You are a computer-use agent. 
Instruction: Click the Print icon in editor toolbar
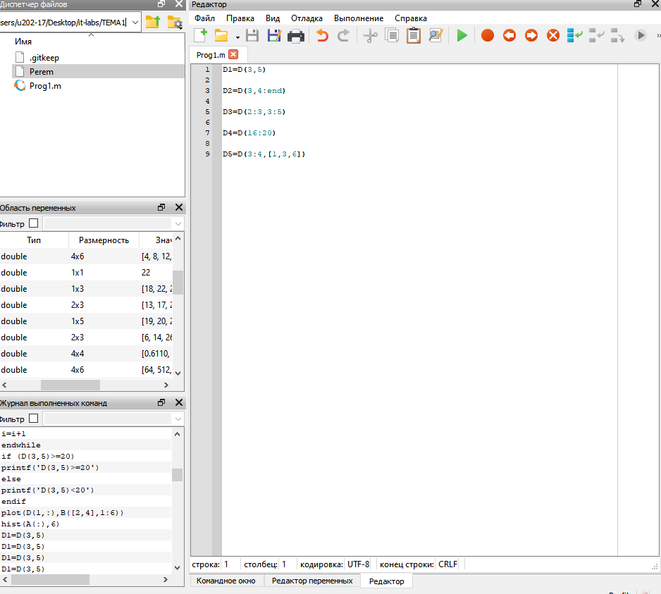[296, 35]
